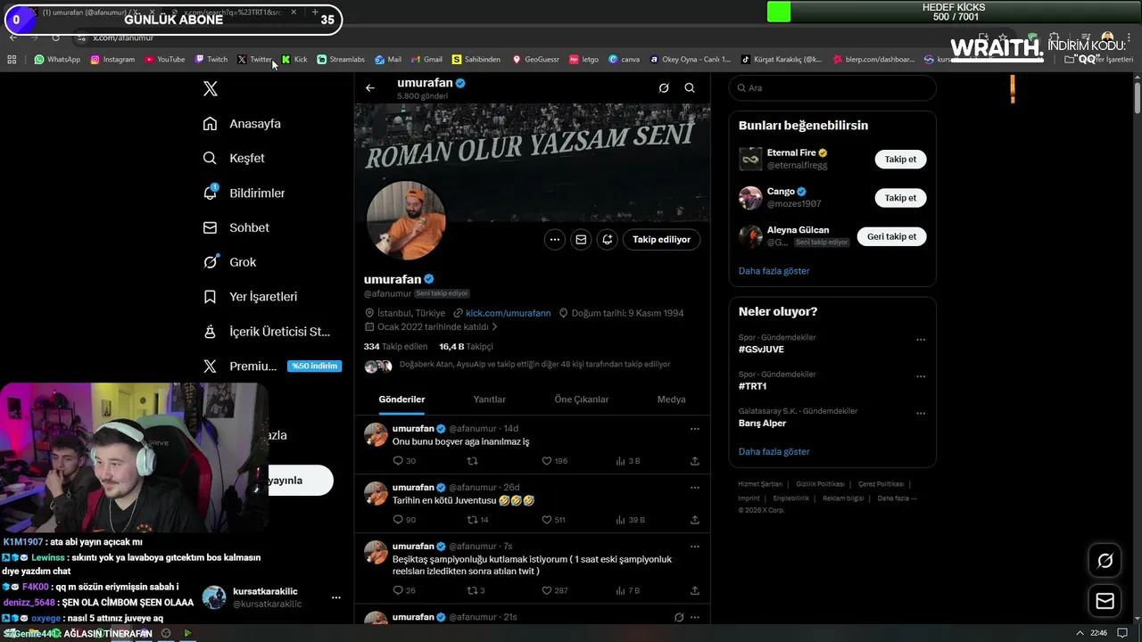Open the Twitch bookmark
The height and width of the screenshot is (642, 1142).
point(211,60)
